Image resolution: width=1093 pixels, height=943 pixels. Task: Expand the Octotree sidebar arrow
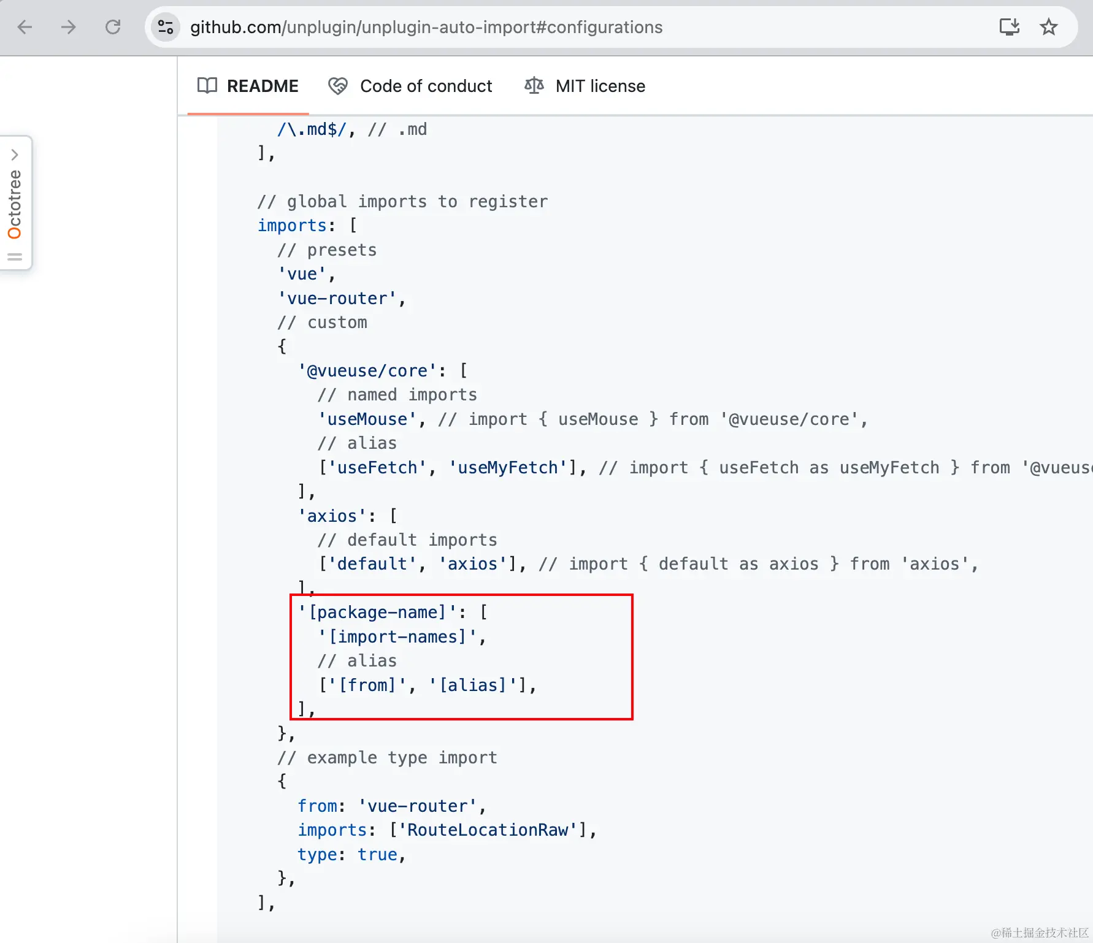(x=15, y=155)
